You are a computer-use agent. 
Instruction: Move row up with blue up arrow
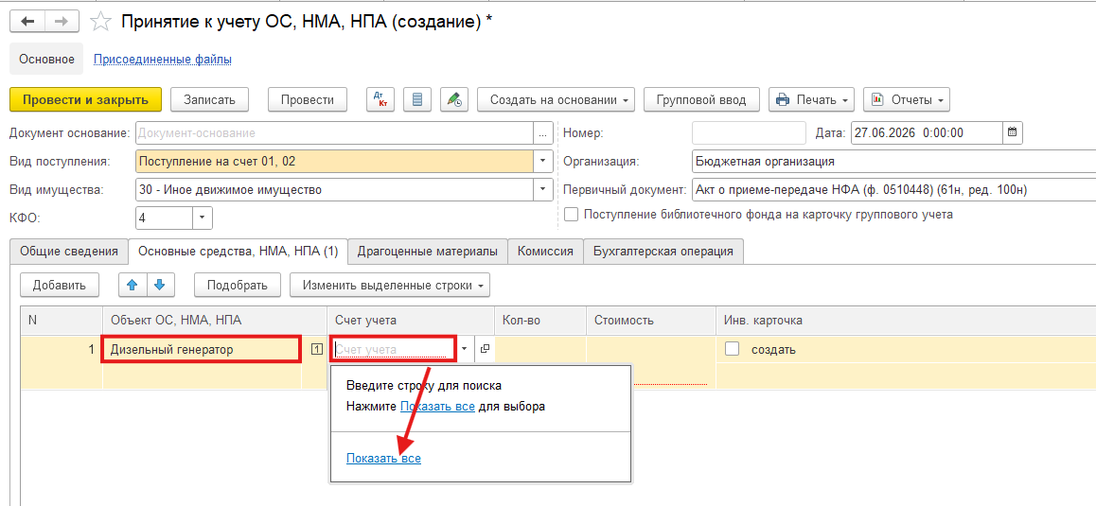[133, 285]
